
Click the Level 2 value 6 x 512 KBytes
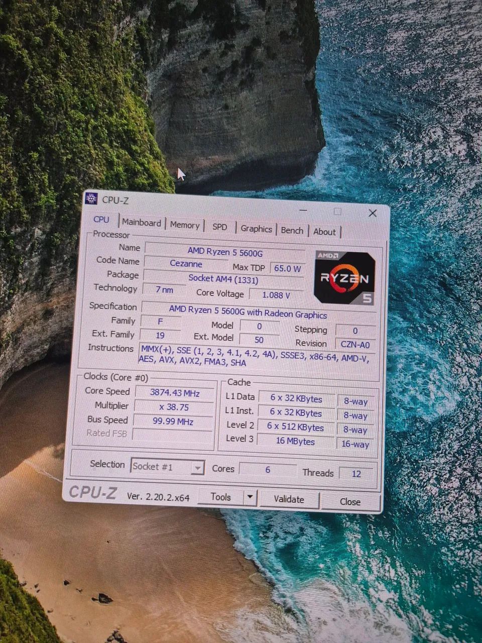click(x=295, y=427)
